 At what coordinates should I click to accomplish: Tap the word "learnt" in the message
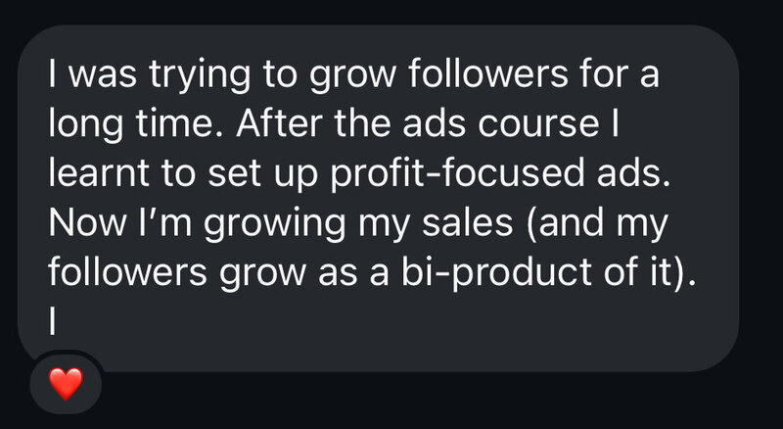tap(88, 178)
